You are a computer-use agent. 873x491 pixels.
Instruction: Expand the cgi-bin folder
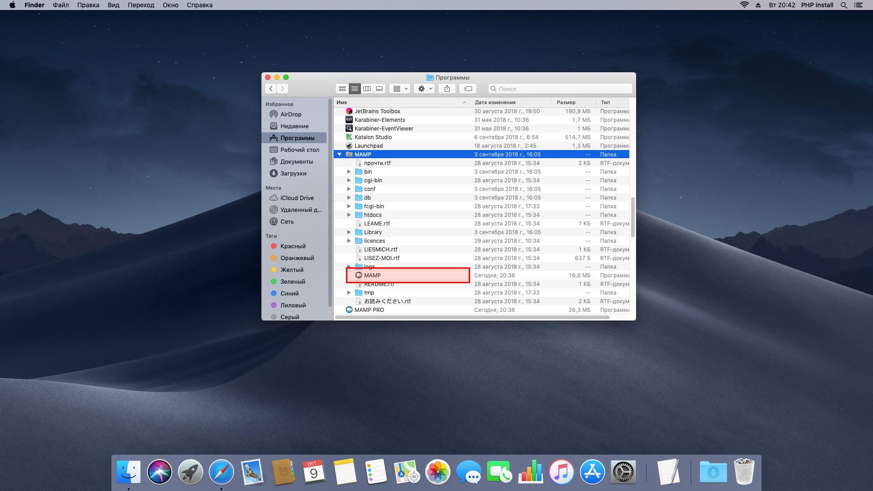(x=349, y=180)
